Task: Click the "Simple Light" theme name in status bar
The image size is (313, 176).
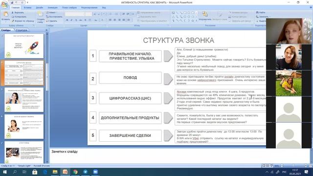Action: [24, 166]
